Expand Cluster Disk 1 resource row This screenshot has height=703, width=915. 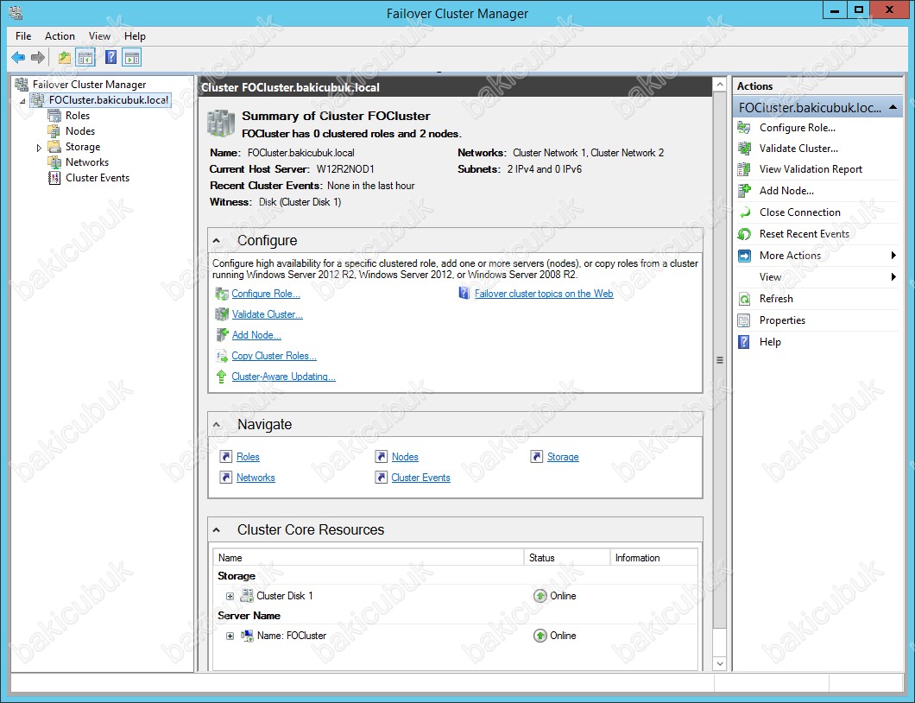pos(230,596)
